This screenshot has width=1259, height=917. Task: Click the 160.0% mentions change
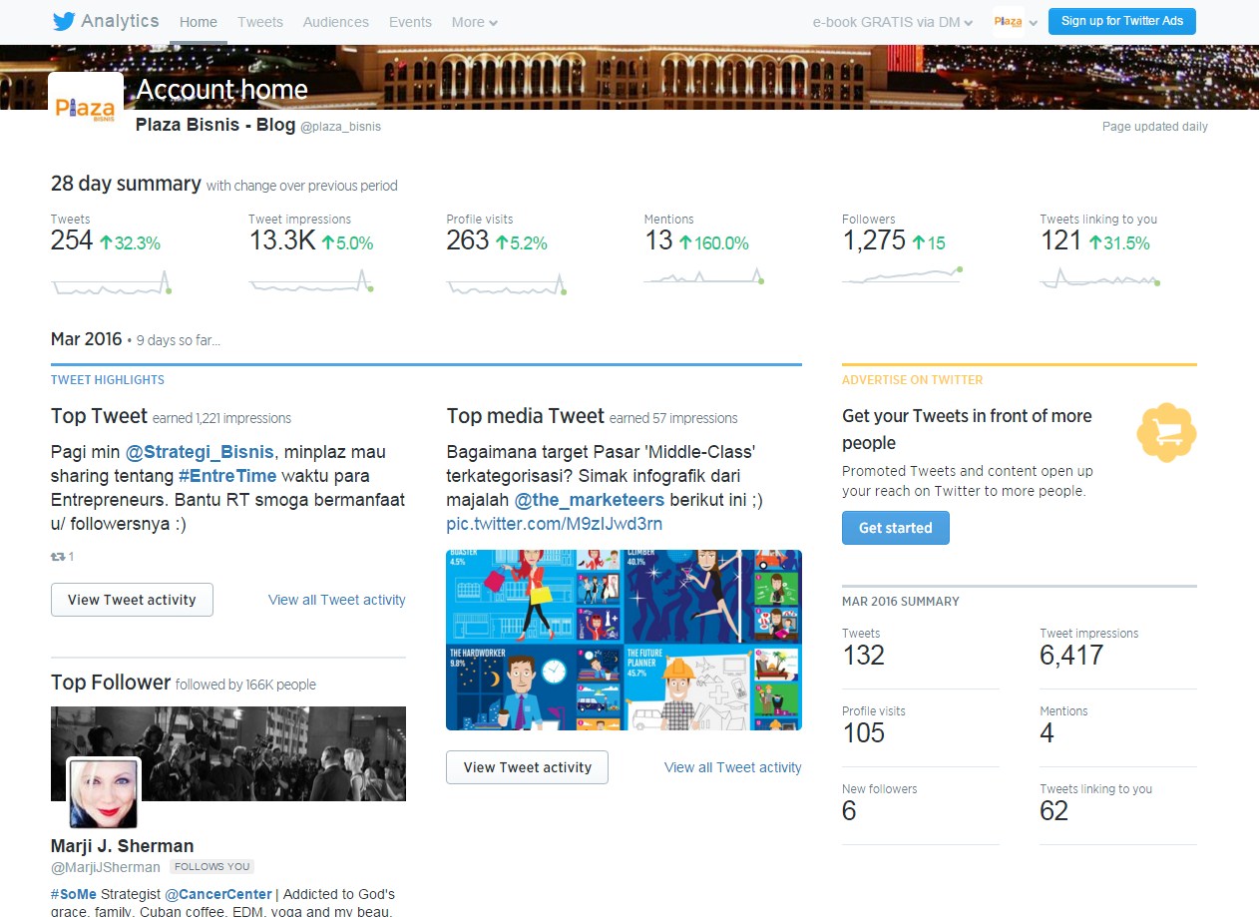click(713, 242)
